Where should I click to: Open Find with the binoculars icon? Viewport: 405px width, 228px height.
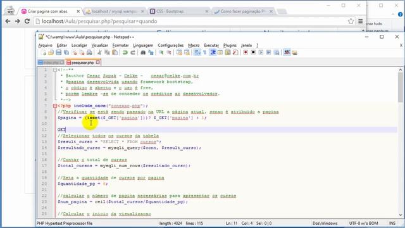click(143, 53)
